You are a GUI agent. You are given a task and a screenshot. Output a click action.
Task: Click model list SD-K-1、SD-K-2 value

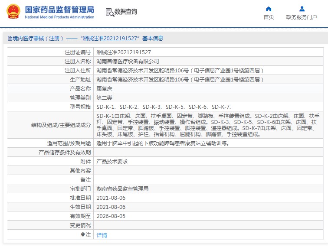click(x=164, y=107)
